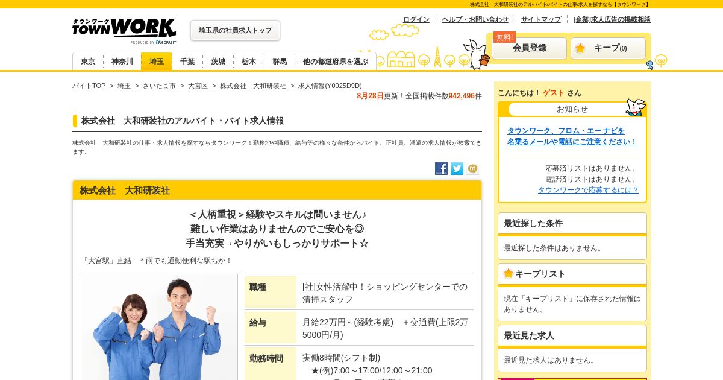The width and height of the screenshot is (723, 380).
Task: Click the 最近見た求人 heading
Action: (x=572, y=335)
